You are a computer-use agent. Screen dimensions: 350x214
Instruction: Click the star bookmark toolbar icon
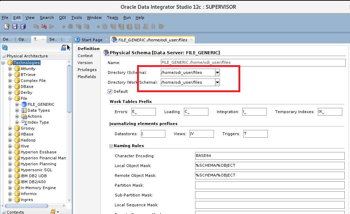[105, 26]
